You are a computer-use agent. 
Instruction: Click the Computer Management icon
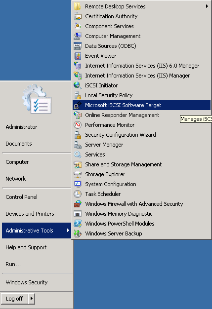coord(78,36)
